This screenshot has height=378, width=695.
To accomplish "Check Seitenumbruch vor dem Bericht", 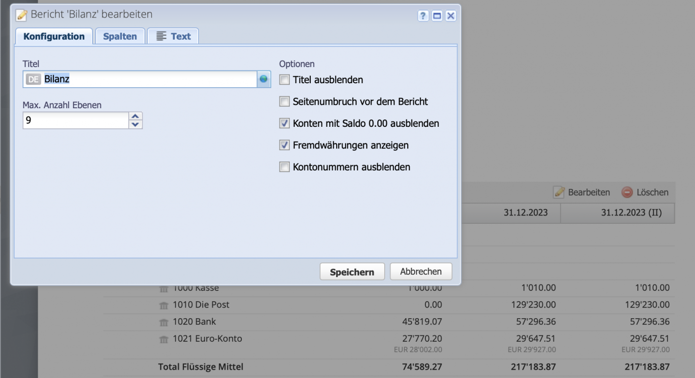I will [284, 101].
